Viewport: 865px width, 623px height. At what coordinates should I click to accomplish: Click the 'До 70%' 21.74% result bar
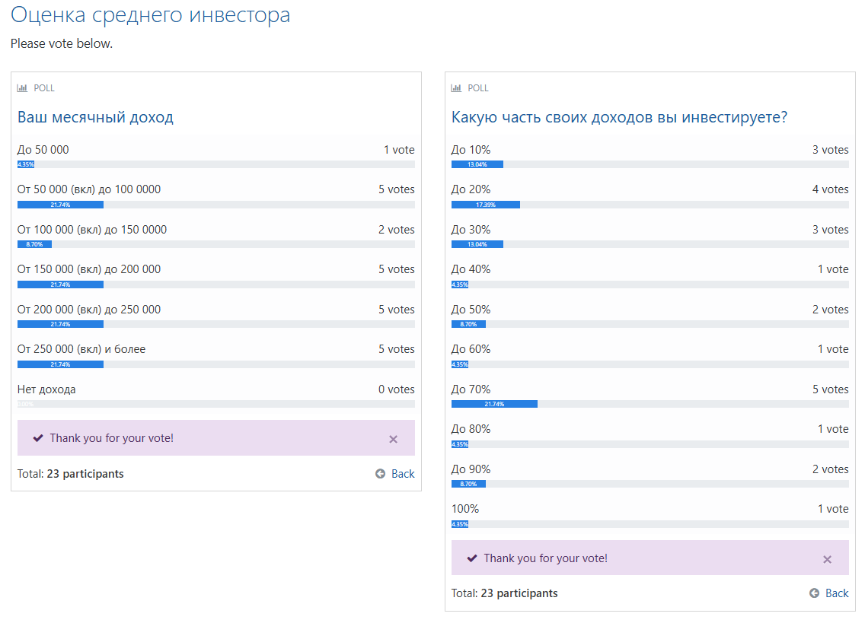click(x=494, y=404)
